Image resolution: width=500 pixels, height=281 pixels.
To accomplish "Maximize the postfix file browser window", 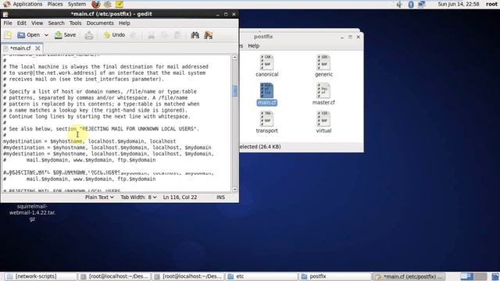I will coord(350,37).
